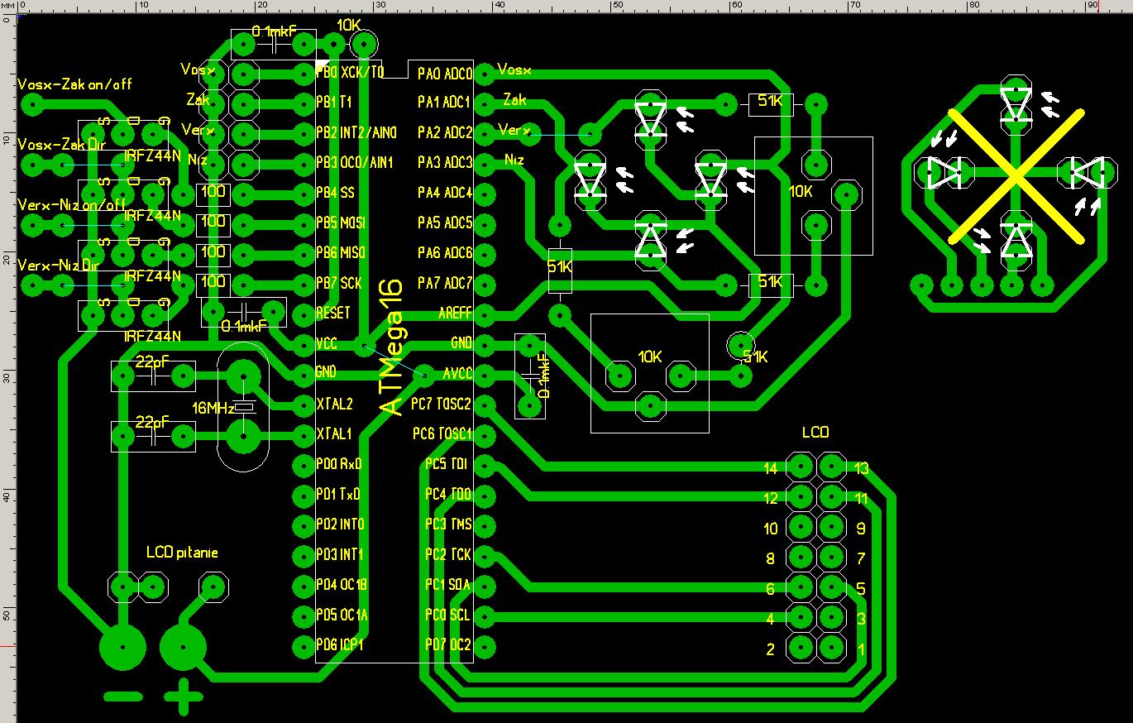The height and width of the screenshot is (723, 1133).
Task: Select the AREFF pin label
Action: coord(455,314)
